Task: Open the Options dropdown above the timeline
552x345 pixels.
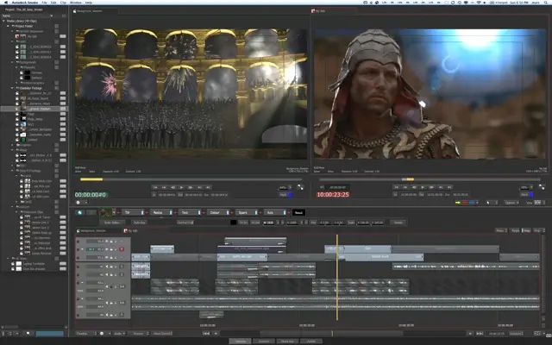Action: coord(511,203)
